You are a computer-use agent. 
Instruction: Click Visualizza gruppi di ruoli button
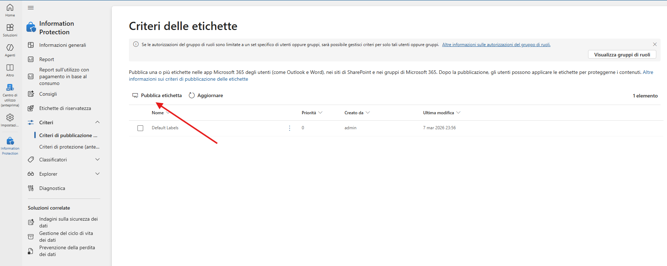coord(622,55)
